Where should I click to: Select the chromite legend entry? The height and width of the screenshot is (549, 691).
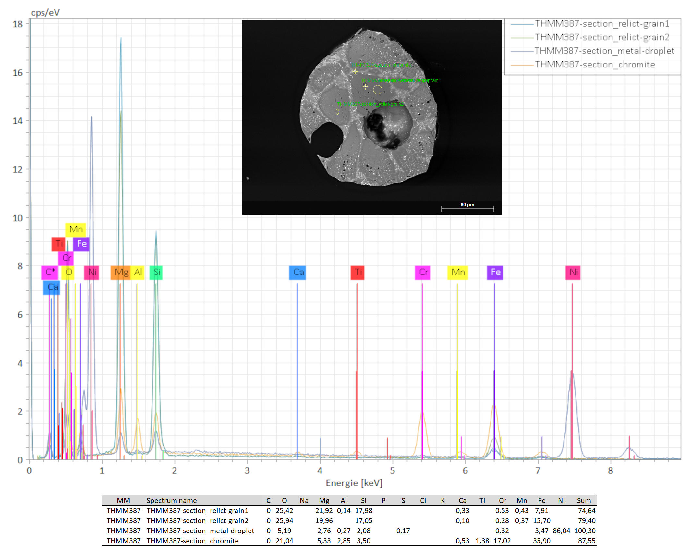tap(594, 65)
